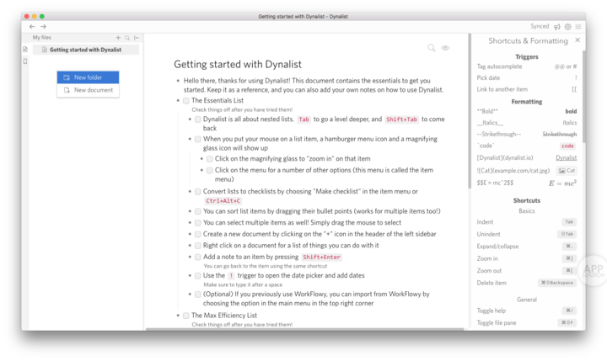607x361 pixels.
Task: Go back with the left arrow
Action: pos(32,27)
